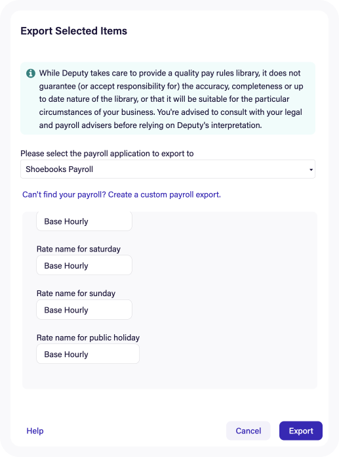Click empty space below the public holiday field

[170, 376]
